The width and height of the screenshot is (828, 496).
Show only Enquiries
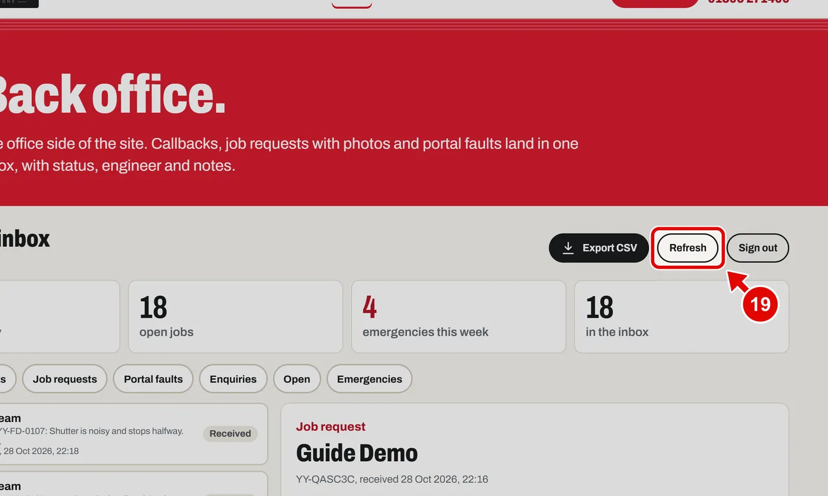(x=233, y=379)
